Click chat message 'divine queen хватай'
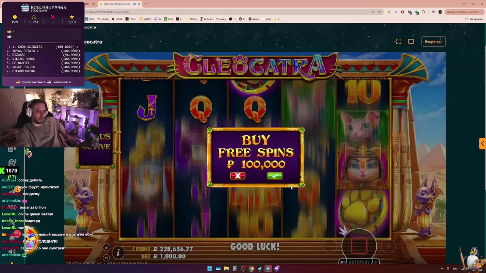Viewport: 486px width, 273px height. click(36, 214)
